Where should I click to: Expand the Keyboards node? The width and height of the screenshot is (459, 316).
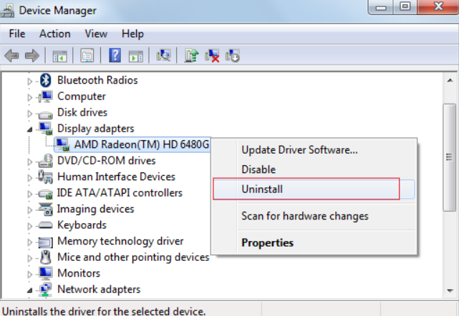coord(30,225)
